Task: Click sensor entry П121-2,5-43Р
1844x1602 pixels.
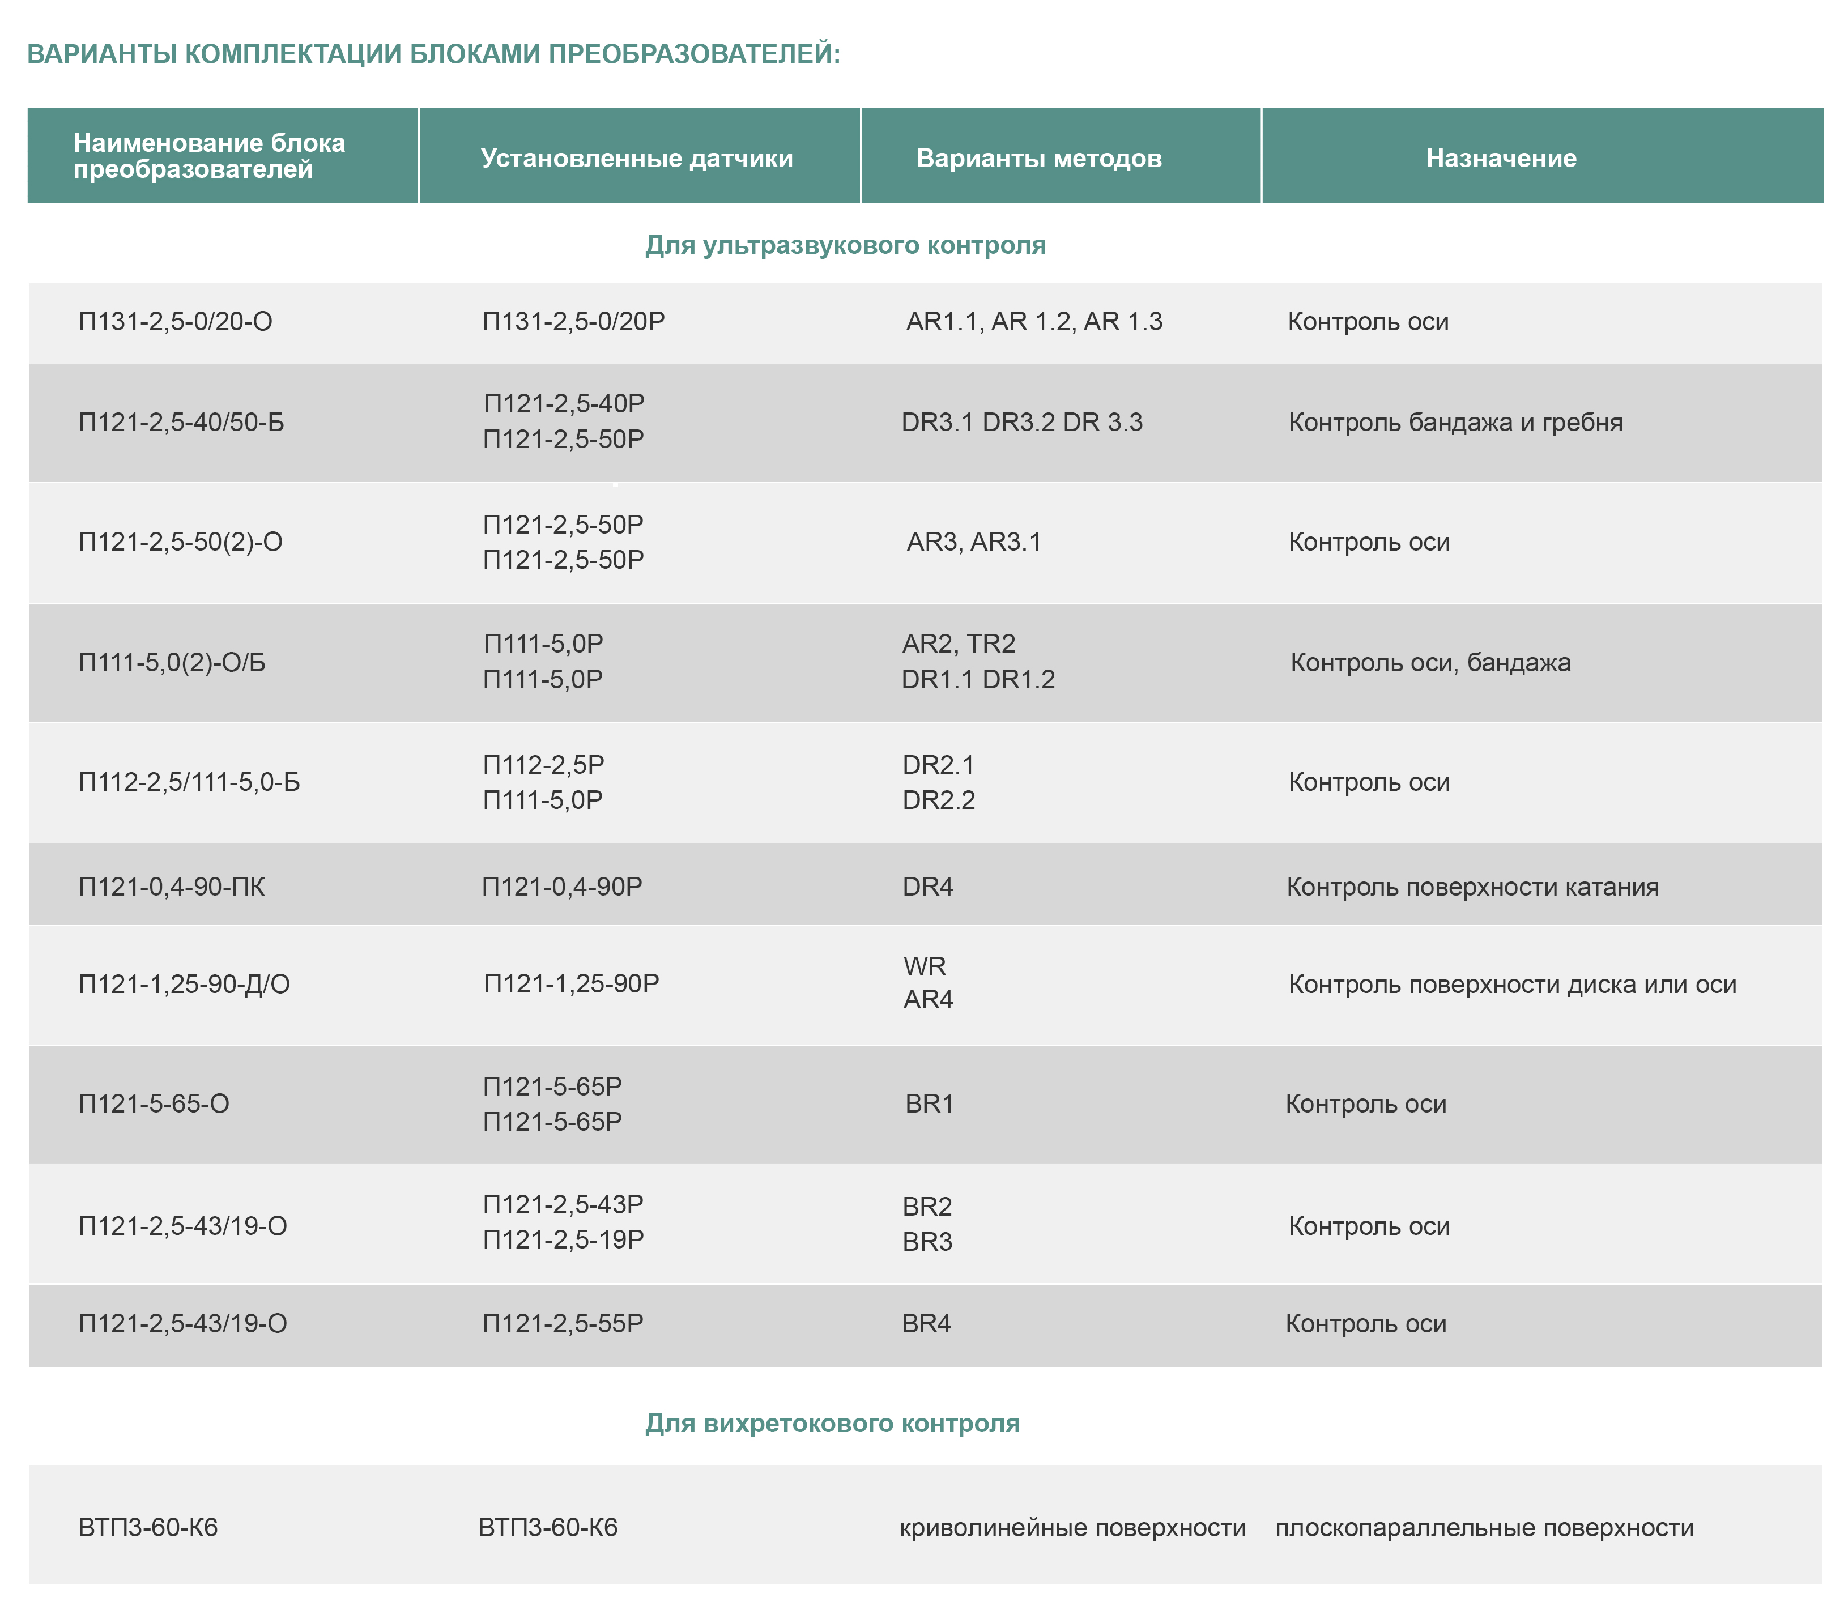Action: point(563,1204)
